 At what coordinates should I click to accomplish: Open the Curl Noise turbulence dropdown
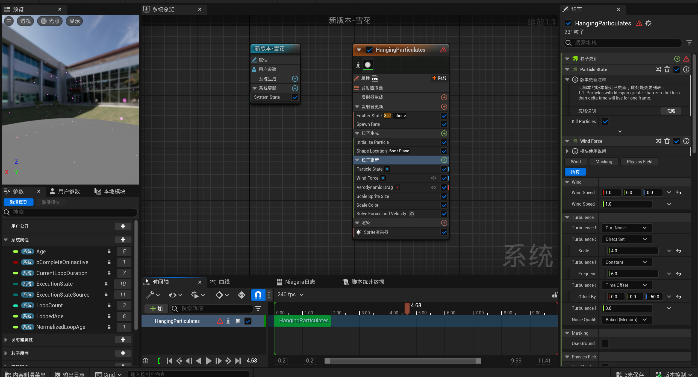pyautogui.click(x=627, y=228)
